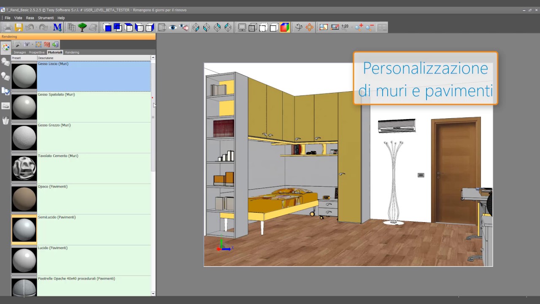Select the left-face blue cube view icon
This screenshot has width=540, height=304.
139,27
